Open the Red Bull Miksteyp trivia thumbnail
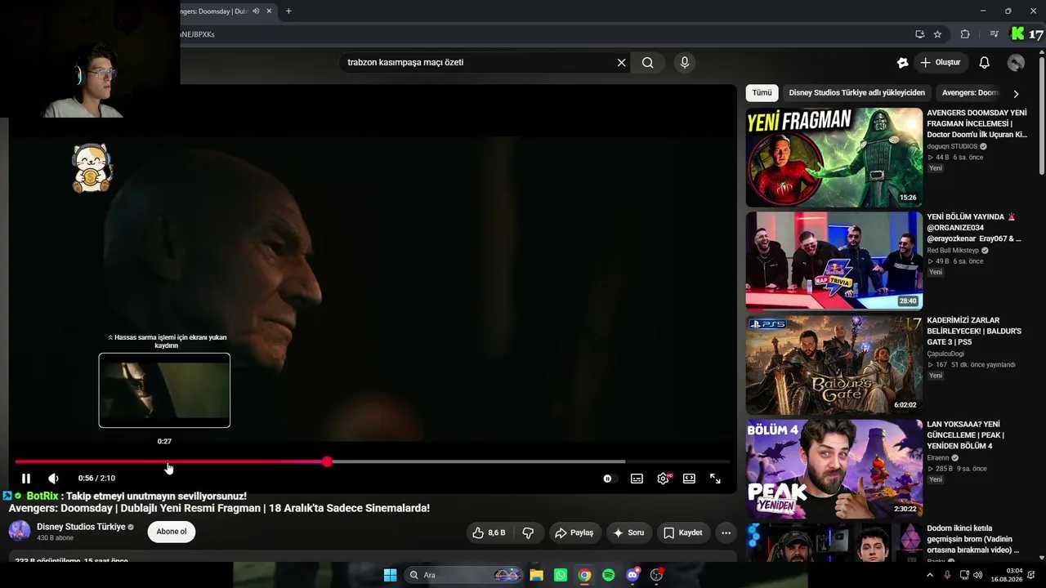 (x=834, y=261)
